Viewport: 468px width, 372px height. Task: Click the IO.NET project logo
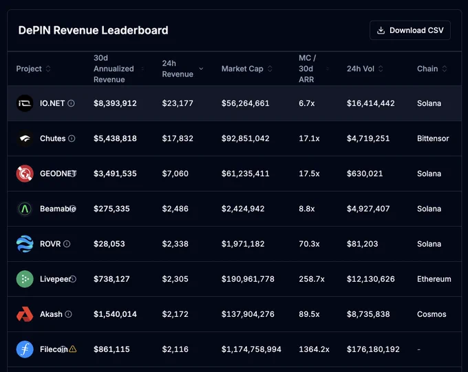(25, 103)
